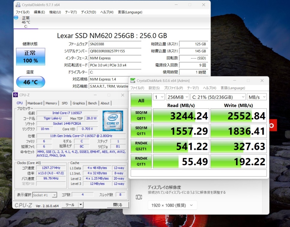This screenshot has height=227, width=290.
Task: Run the RND4K Q1T1 benchmark test
Action: coord(141,161)
